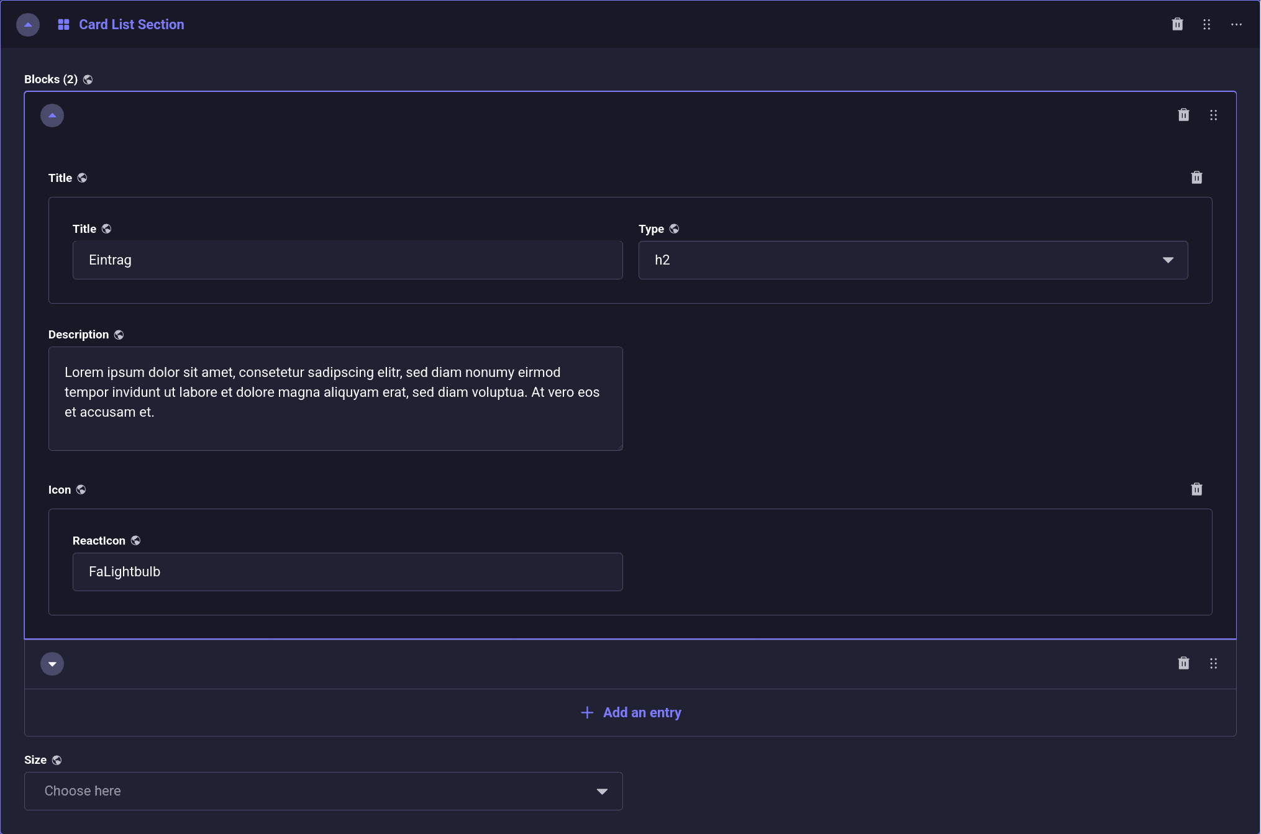Delete the first expanded block entry
1261x834 pixels.
coord(1183,115)
